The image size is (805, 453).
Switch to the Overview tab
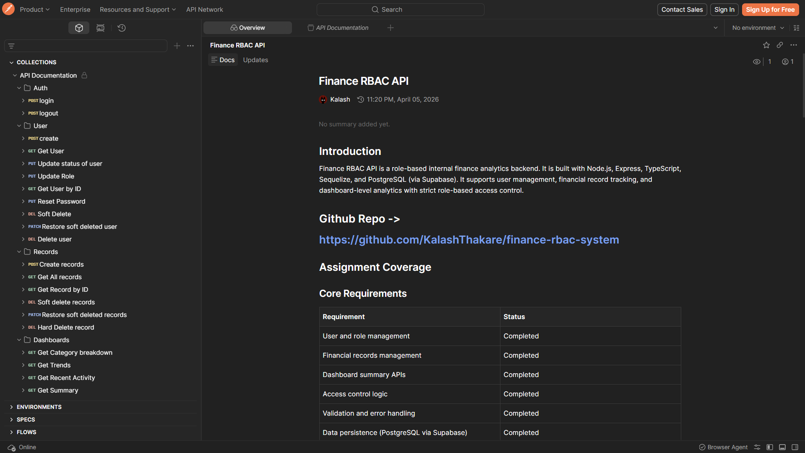pyautogui.click(x=247, y=28)
